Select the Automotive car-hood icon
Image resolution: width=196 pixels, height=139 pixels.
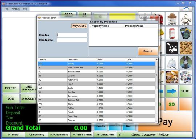pos(172,48)
